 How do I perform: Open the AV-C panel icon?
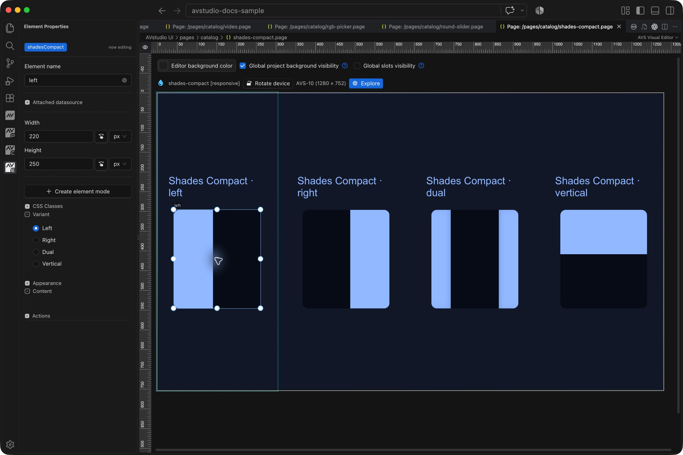tap(10, 150)
